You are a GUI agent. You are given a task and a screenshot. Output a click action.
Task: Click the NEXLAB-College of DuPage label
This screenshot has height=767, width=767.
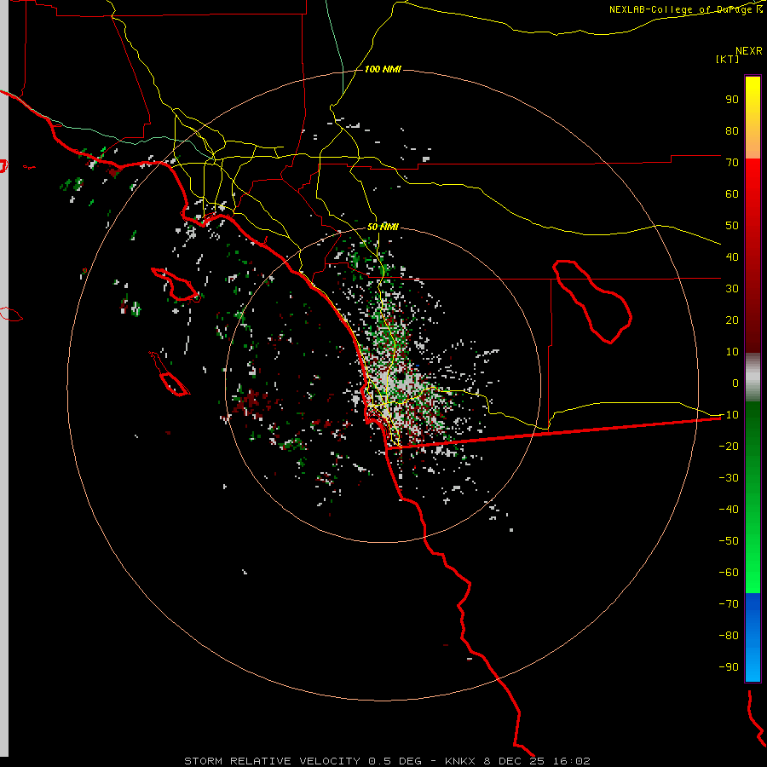(x=685, y=9)
